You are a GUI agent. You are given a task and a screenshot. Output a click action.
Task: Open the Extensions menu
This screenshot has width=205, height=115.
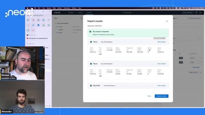point(67,8)
